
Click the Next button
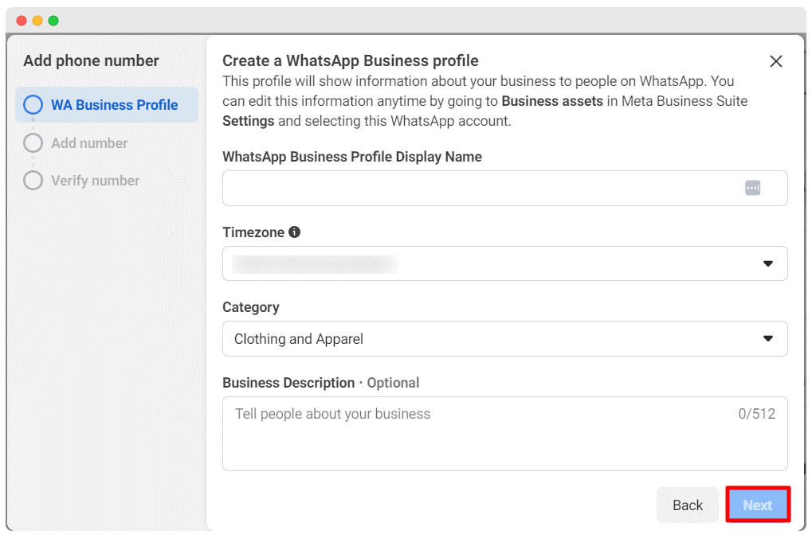[757, 505]
